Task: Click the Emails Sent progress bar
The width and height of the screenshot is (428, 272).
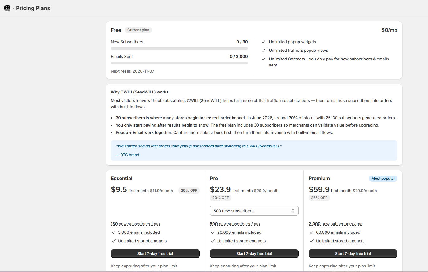Action: click(x=179, y=63)
